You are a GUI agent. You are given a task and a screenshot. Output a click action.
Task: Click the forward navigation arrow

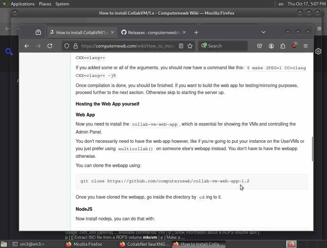[38, 46]
